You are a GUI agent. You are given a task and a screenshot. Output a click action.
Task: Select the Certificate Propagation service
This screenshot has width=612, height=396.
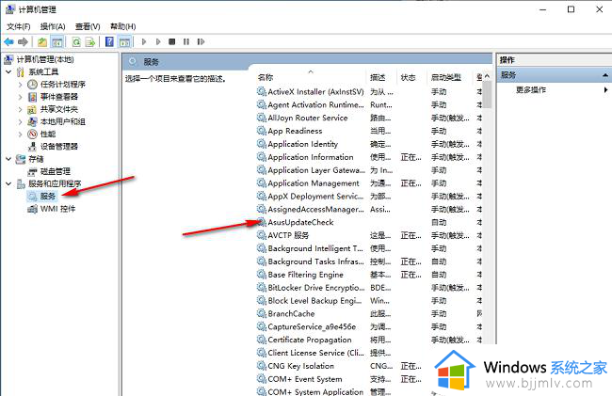click(x=310, y=340)
